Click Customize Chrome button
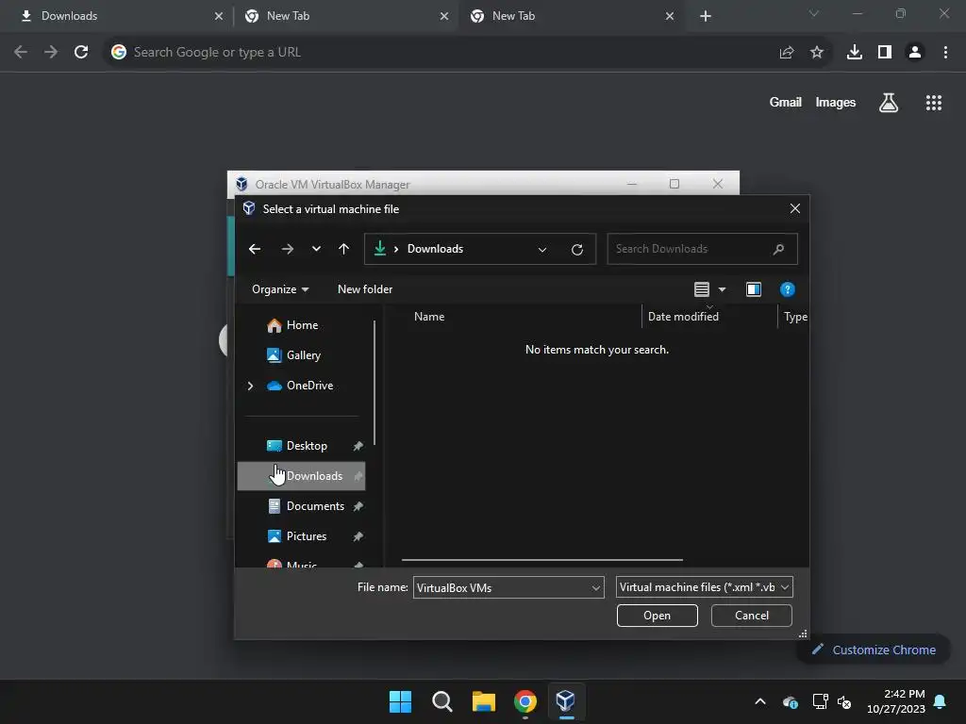The height and width of the screenshot is (724, 966). point(874,650)
